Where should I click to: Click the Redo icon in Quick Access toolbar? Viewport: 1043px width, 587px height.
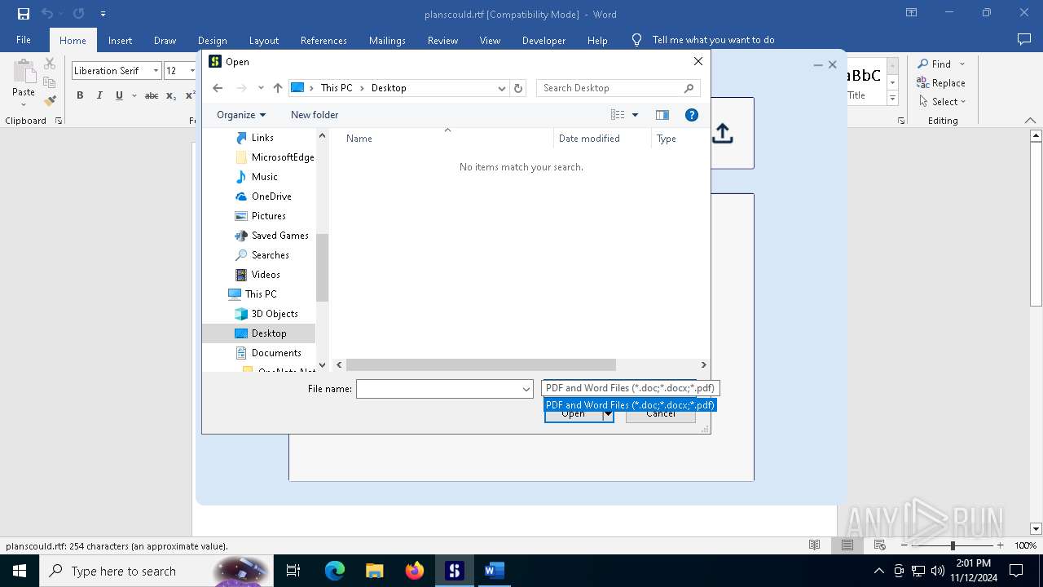point(78,14)
